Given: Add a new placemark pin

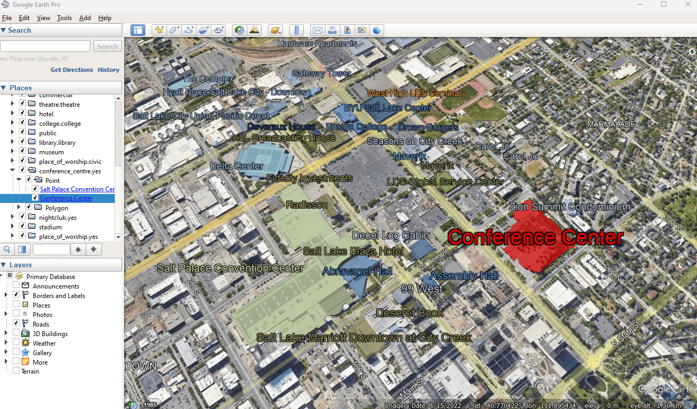Looking at the screenshot, I should coord(159,30).
